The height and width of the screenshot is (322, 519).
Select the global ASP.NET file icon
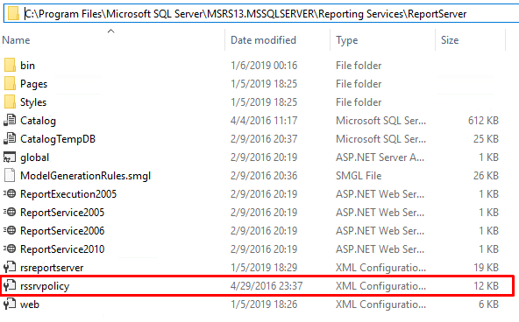click(x=10, y=157)
